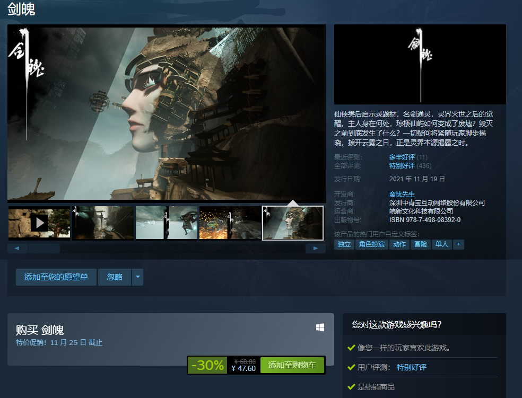Image resolution: width=522 pixels, height=398 pixels.
Task: Click checkmark beside 像您一样的玩家喜欢此游戏
Action: click(x=351, y=348)
